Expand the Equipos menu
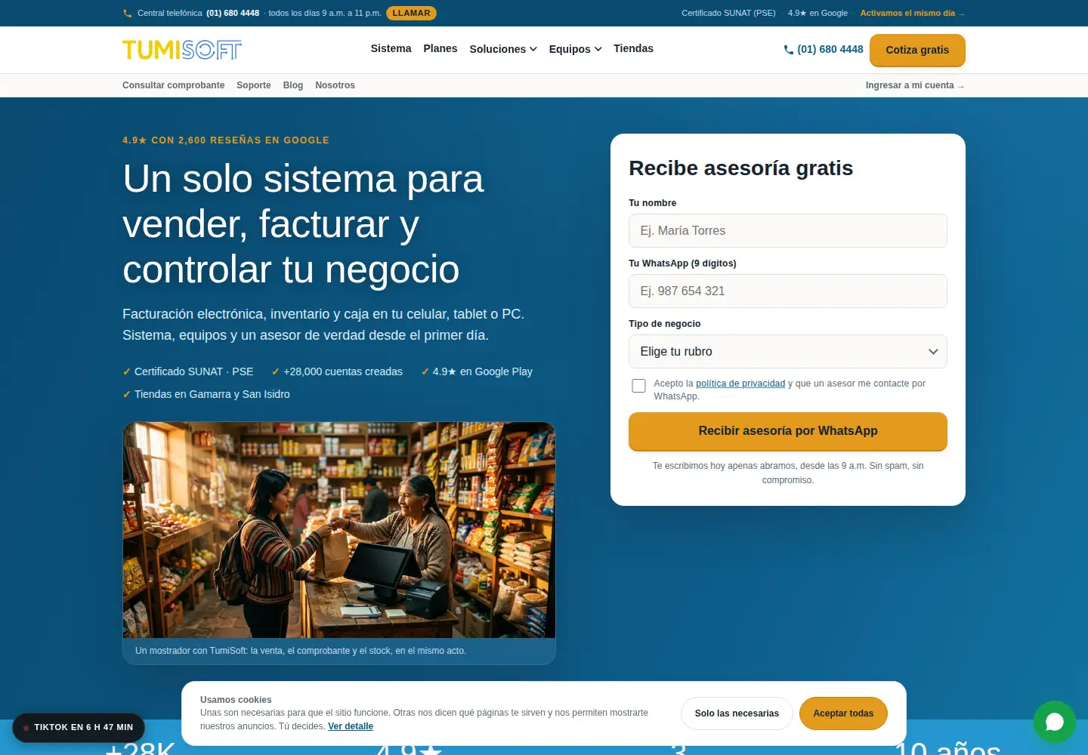 tap(575, 49)
